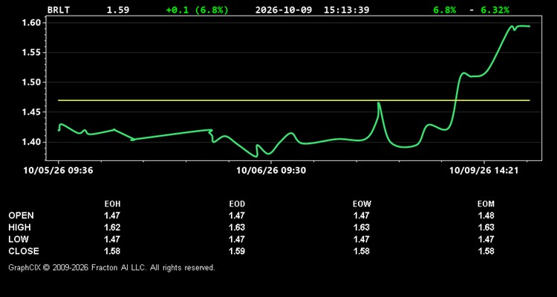Click the +0.1 (6.8%) change indicator
Image resolution: width=557 pixels, height=297 pixels.
(x=197, y=10)
